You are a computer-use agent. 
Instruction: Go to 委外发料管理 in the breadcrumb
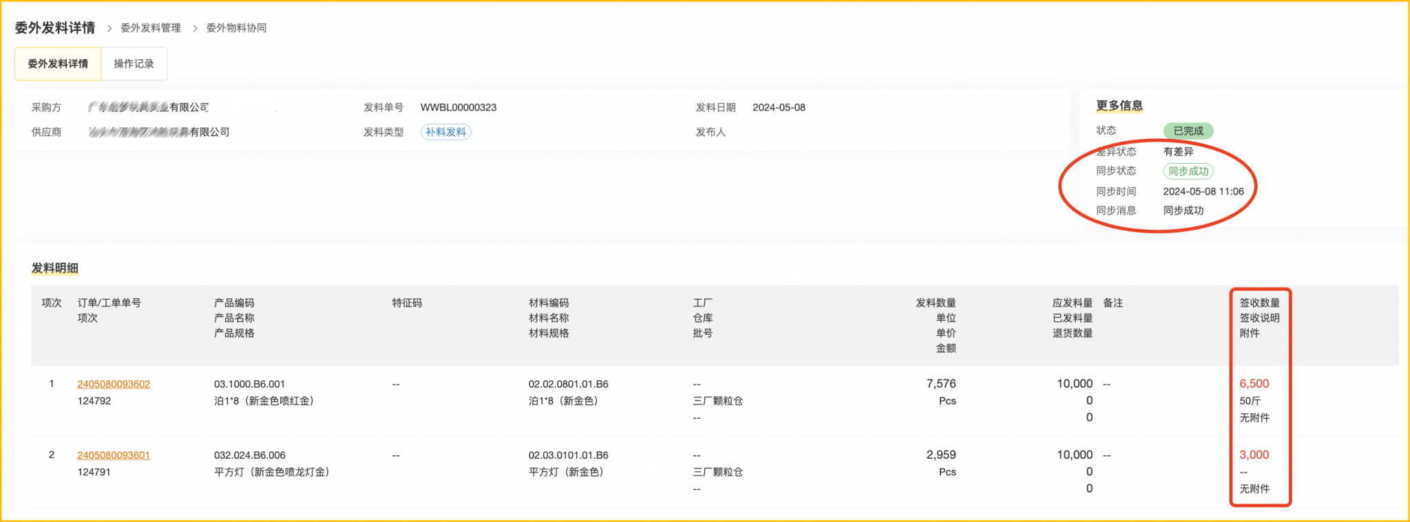(x=150, y=28)
